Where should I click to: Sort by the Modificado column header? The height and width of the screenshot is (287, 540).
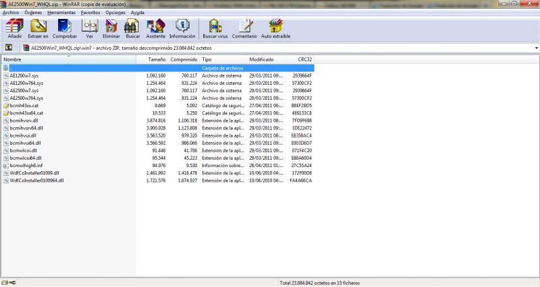pos(267,59)
